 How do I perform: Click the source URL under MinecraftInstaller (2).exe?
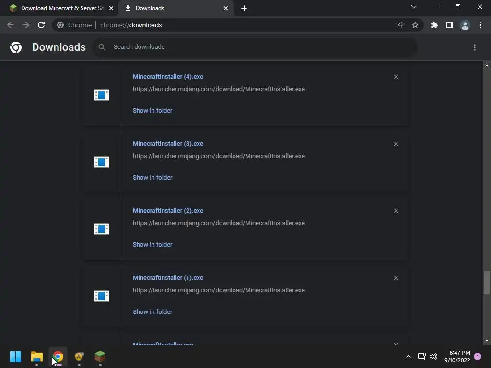(219, 223)
